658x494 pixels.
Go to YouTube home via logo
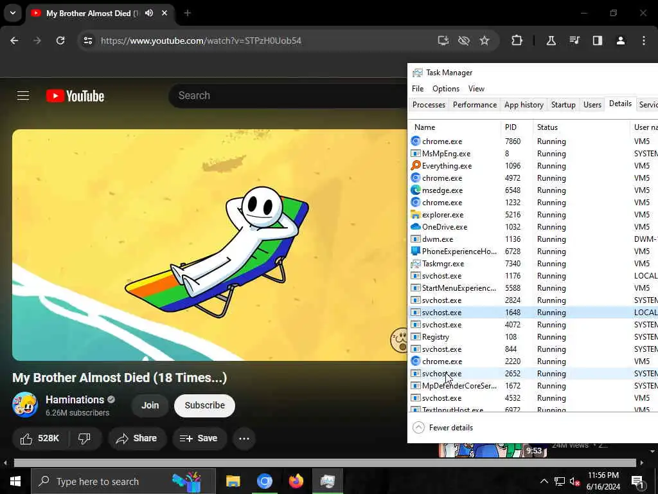pos(75,96)
